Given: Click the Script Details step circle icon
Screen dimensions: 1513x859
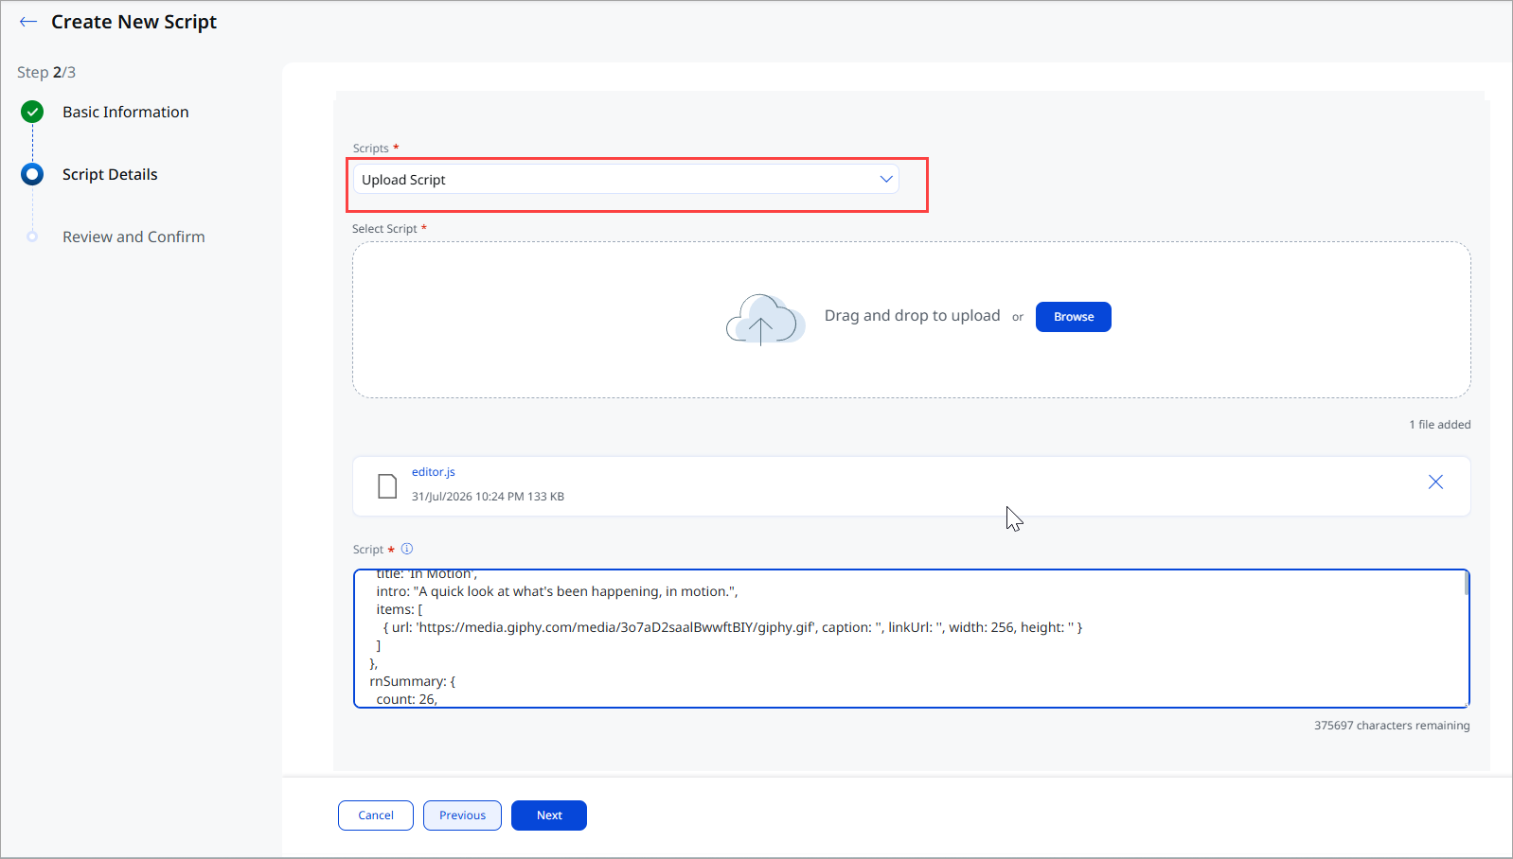Looking at the screenshot, I should tap(32, 174).
